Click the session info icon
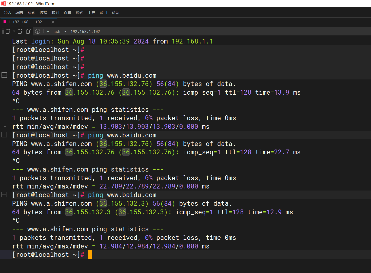The height and width of the screenshot is (273, 371). (x=38, y=31)
